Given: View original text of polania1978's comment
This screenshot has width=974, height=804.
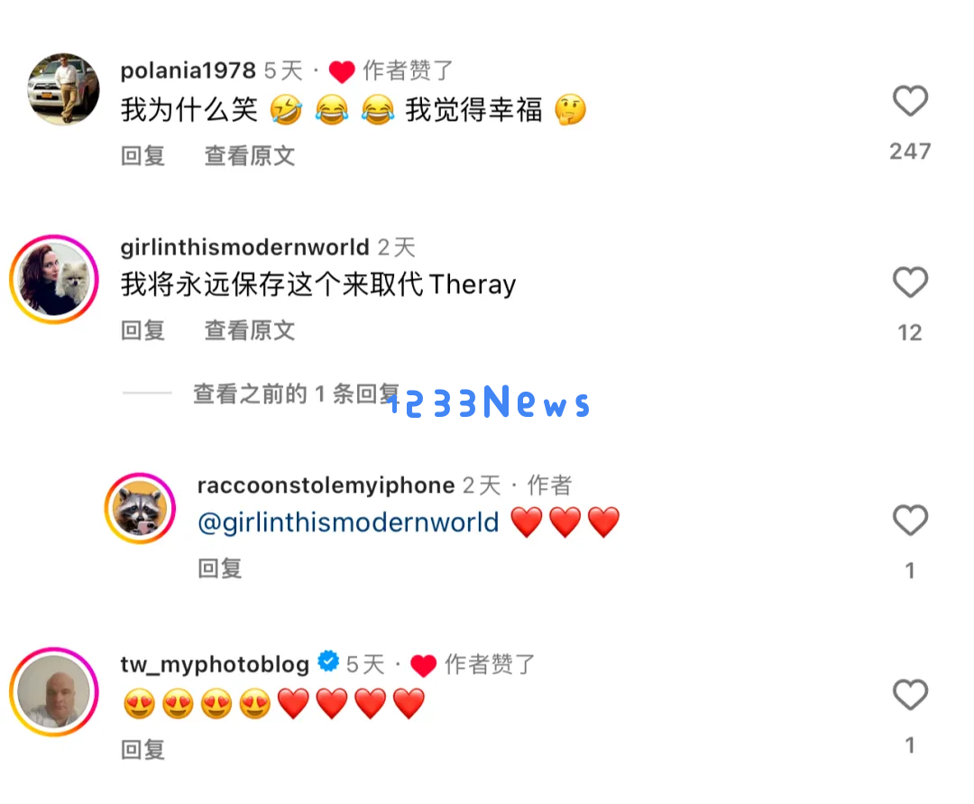Looking at the screenshot, I should point(250,155).
